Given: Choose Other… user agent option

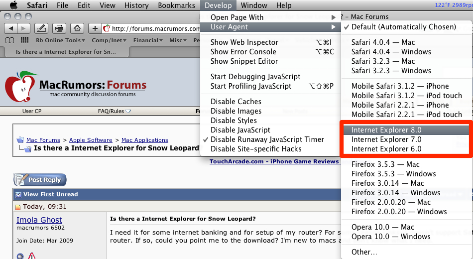Looking at the screenshot, I should pos(407,252).
